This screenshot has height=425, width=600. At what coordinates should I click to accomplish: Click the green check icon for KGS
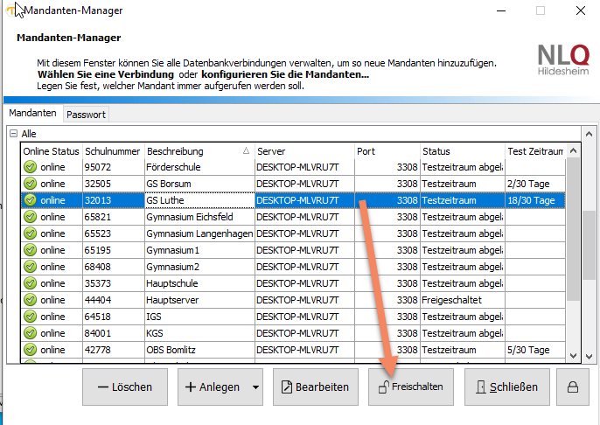point(30,333)
